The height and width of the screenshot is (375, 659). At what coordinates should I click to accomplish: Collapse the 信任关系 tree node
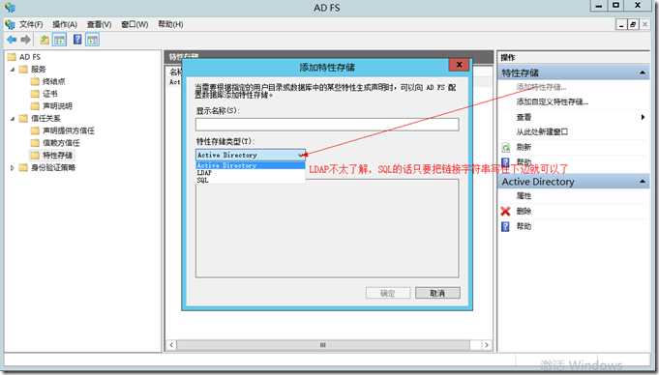[13, 119]
